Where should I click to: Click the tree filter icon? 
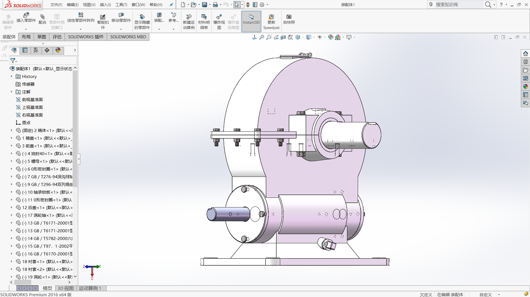[x=13, y=60]
